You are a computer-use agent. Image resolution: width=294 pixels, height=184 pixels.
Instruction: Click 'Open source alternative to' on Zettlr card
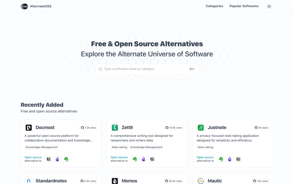(119, 159)
